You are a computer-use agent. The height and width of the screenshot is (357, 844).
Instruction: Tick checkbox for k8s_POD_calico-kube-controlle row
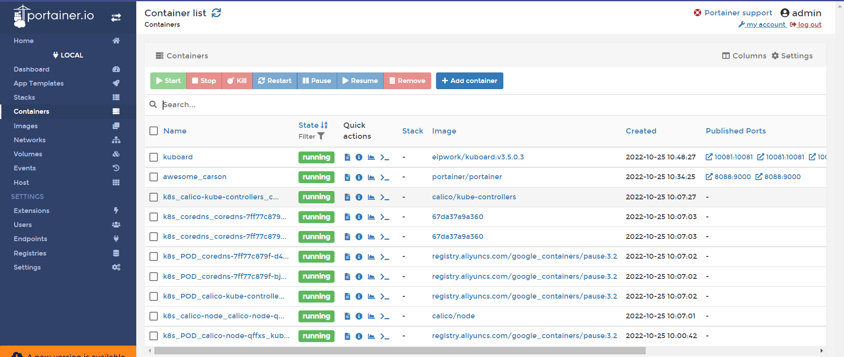pos(153,296)
